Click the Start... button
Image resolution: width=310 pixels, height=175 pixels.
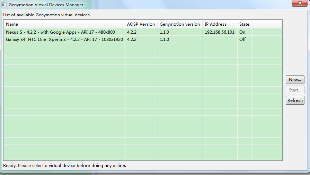click(x=295, y=90)
